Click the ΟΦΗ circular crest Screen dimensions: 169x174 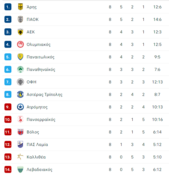pos(20,82)
